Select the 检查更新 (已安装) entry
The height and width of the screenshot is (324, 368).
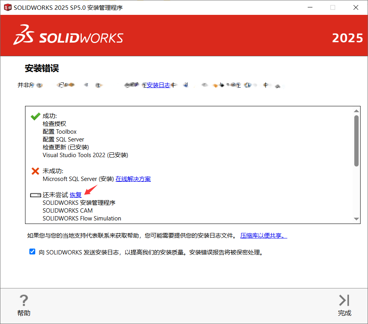66,147
